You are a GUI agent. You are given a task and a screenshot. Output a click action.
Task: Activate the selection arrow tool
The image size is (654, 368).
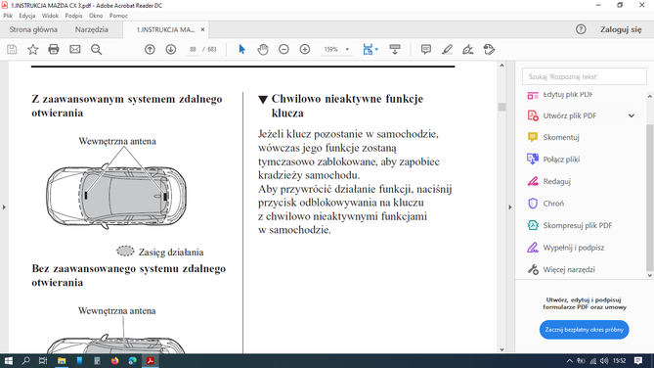tap(241, 49)
